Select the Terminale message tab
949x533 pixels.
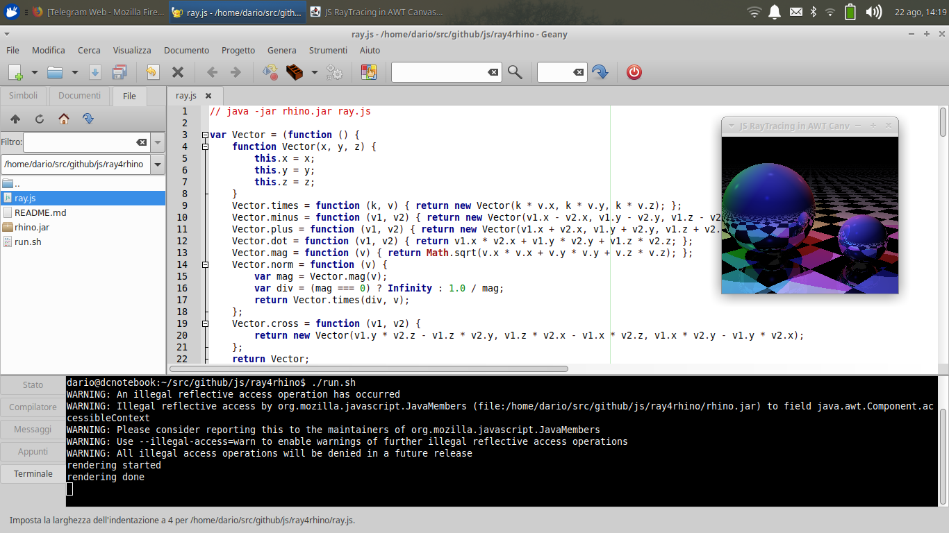(33, 474)
